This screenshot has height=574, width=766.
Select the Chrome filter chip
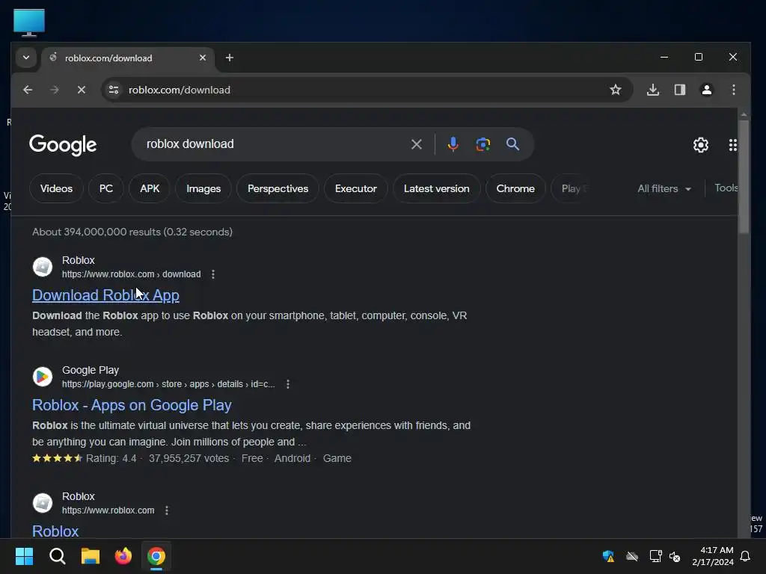pos(515,188)
